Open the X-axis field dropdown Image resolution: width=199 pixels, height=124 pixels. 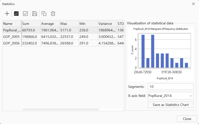click(x=170, y=96)
